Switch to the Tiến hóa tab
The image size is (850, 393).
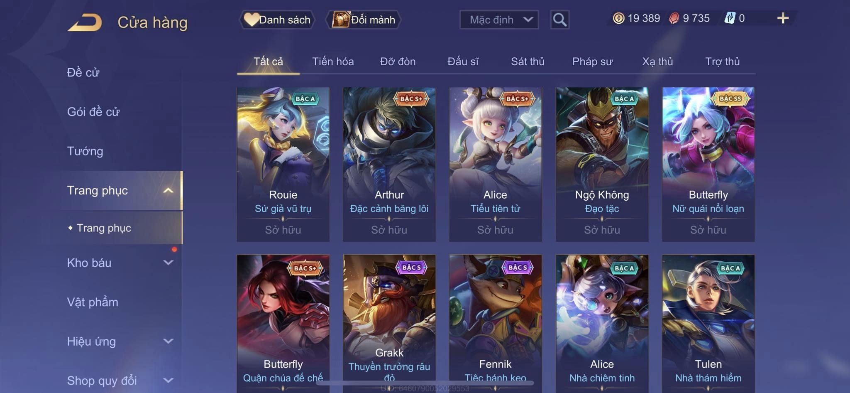333,61
